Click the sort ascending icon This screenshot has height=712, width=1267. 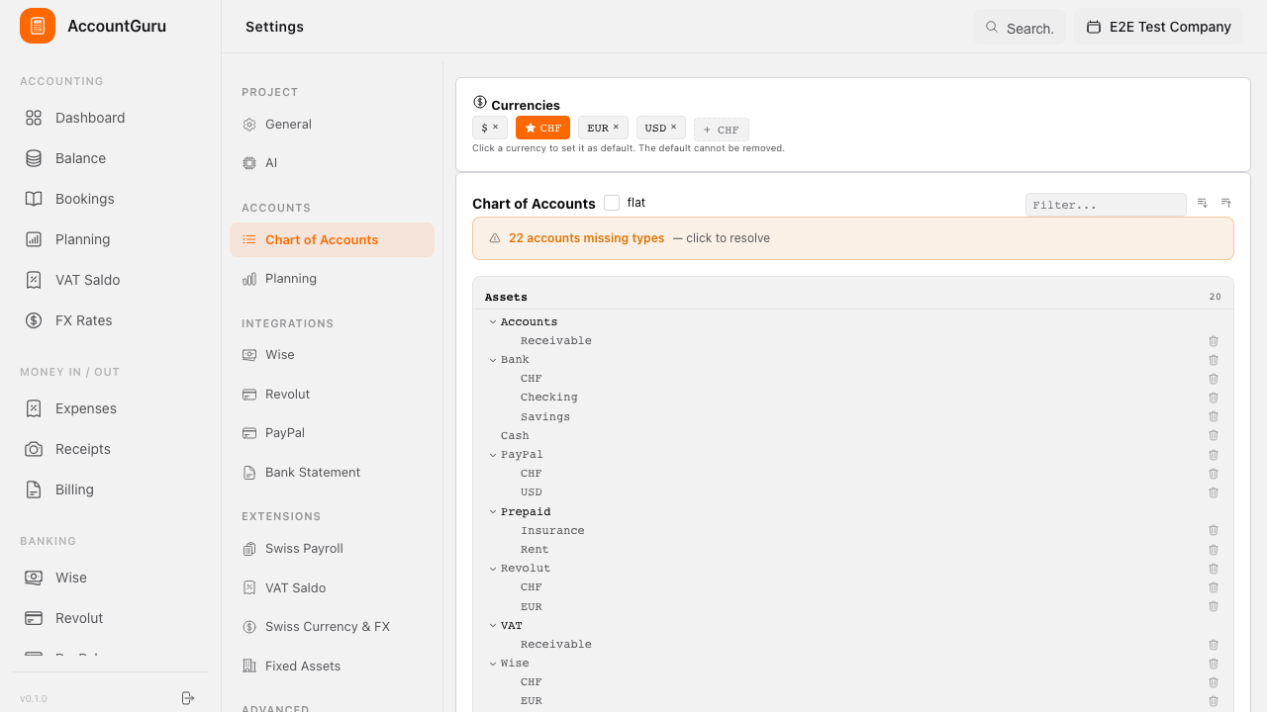click(1226, 203)
